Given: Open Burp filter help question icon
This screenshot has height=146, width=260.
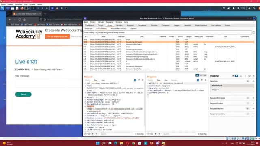Looking at the screenshot, I should tap(253, 32).
